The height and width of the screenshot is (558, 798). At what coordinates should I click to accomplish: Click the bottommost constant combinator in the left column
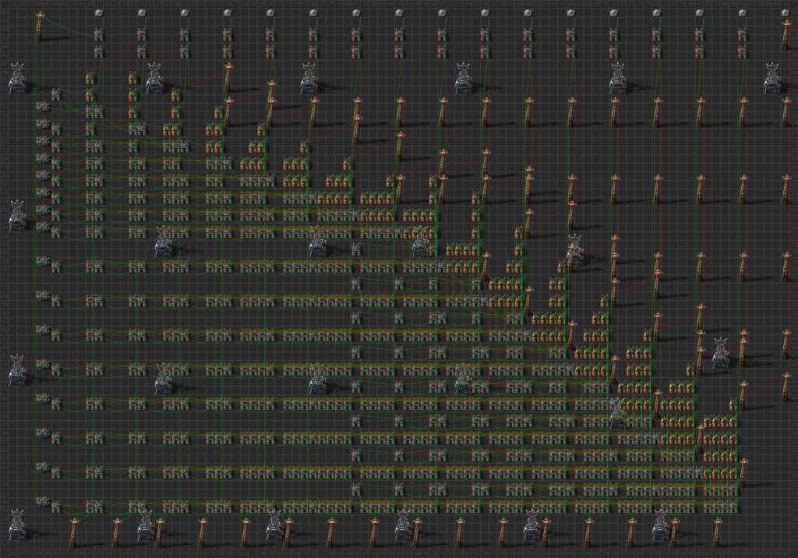[x=43, y=501]
